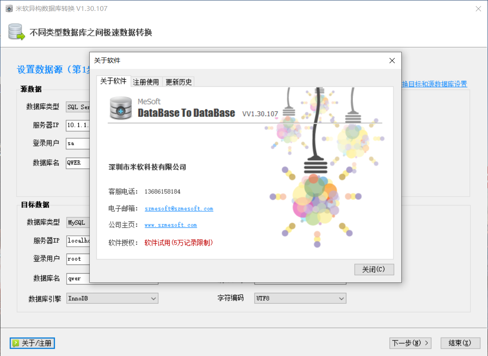Click the source 登录用户 sa field

pyautogui.click(x=78, y=143)
